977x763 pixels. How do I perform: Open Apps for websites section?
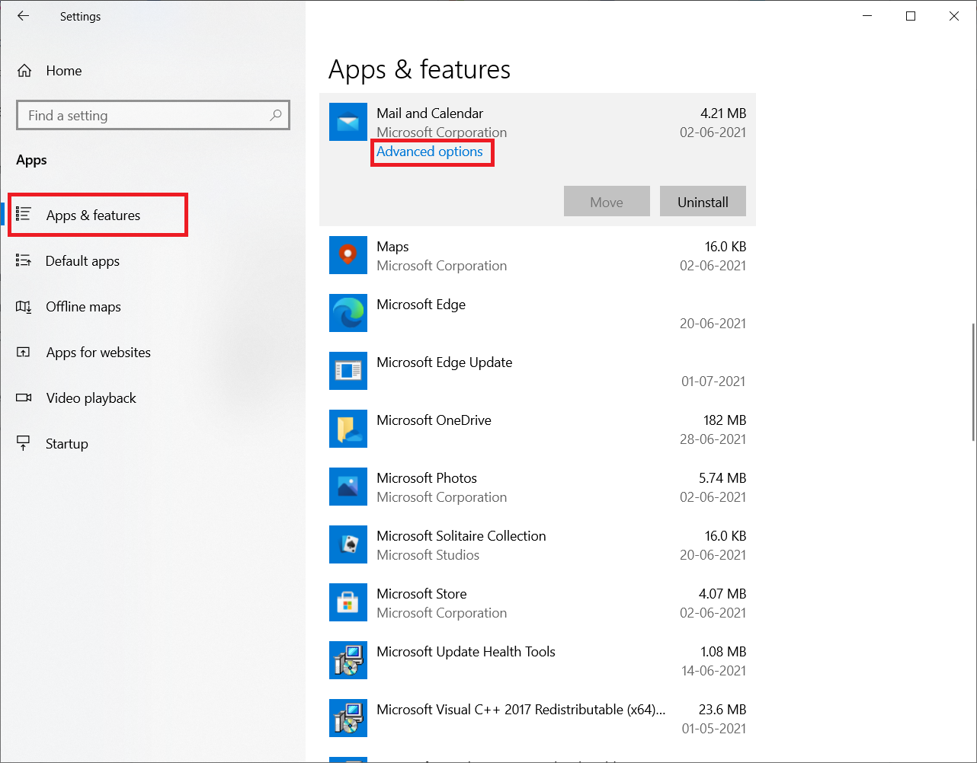(98, 353)
